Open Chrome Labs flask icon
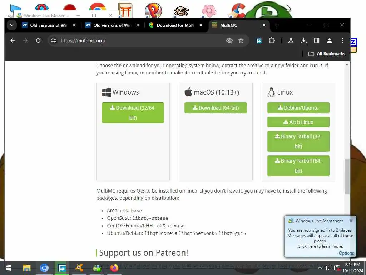366x275 pixels. click(291, 40)
